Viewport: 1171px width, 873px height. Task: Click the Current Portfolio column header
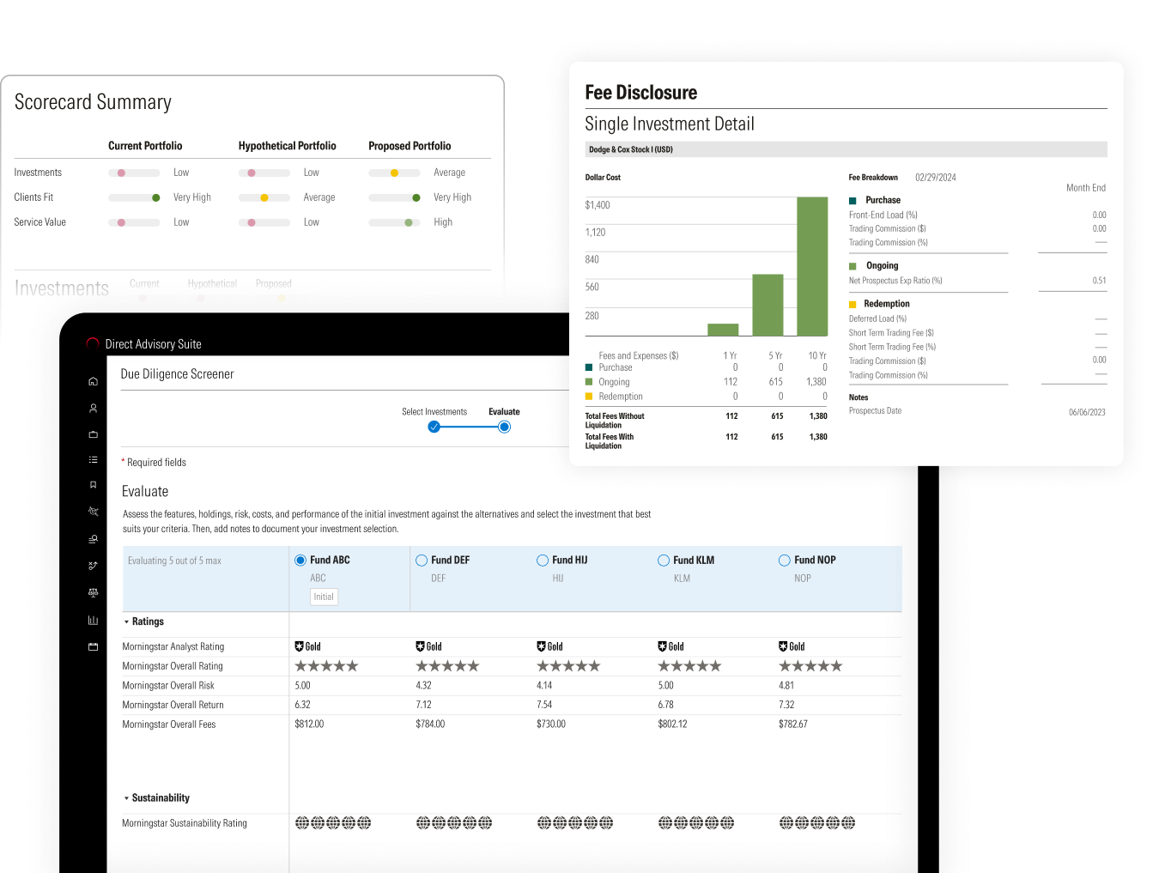click(x=145, y=146)
